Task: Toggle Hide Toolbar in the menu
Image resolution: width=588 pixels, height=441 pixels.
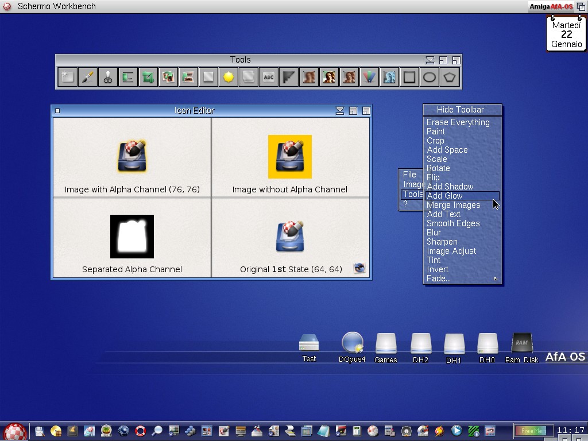Action: point(461,110)
